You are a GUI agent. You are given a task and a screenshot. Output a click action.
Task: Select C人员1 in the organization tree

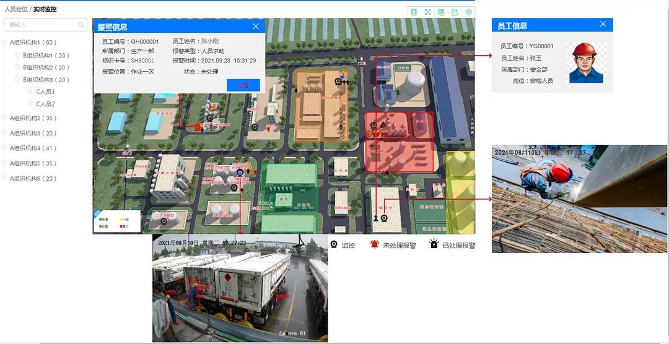[x=45, y=92]
